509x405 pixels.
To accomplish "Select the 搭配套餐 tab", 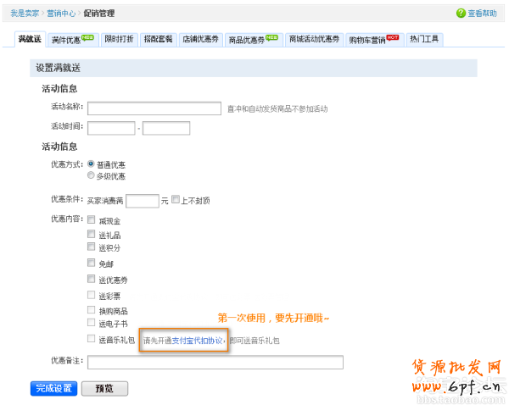I will (x=158, y=40).
